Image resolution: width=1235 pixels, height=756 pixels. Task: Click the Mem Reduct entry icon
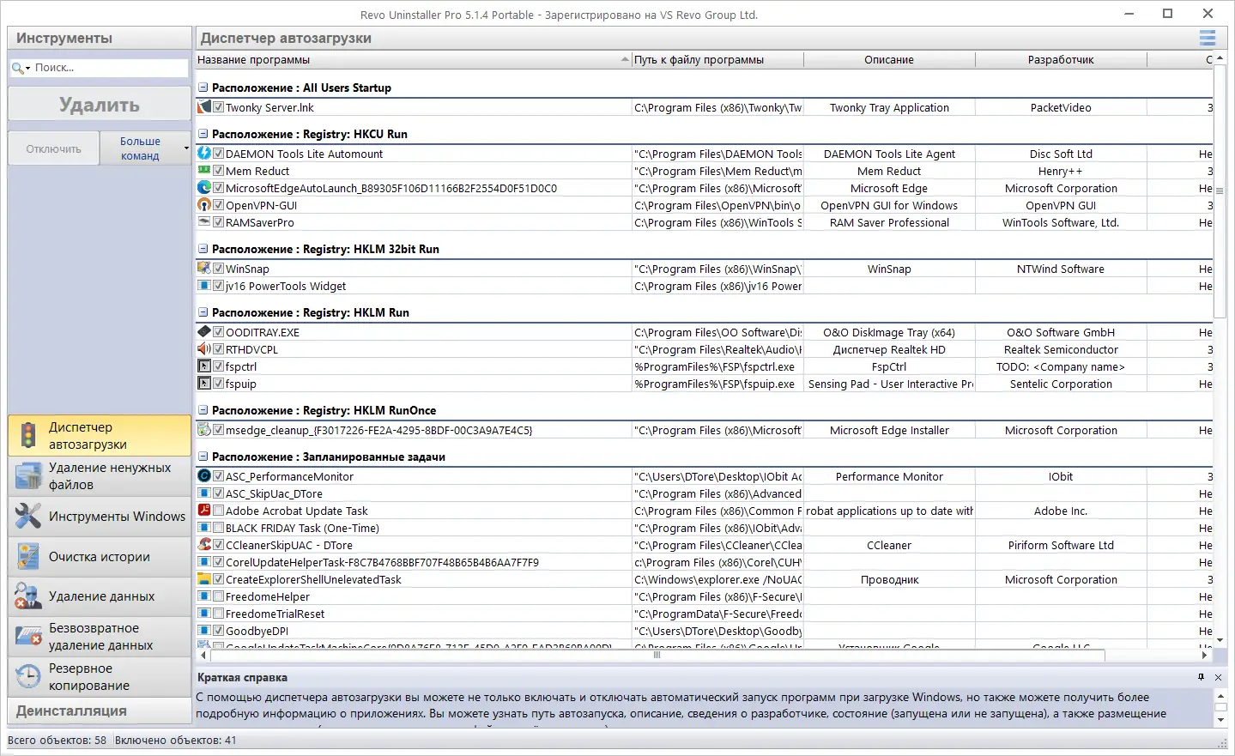point(204,171)
